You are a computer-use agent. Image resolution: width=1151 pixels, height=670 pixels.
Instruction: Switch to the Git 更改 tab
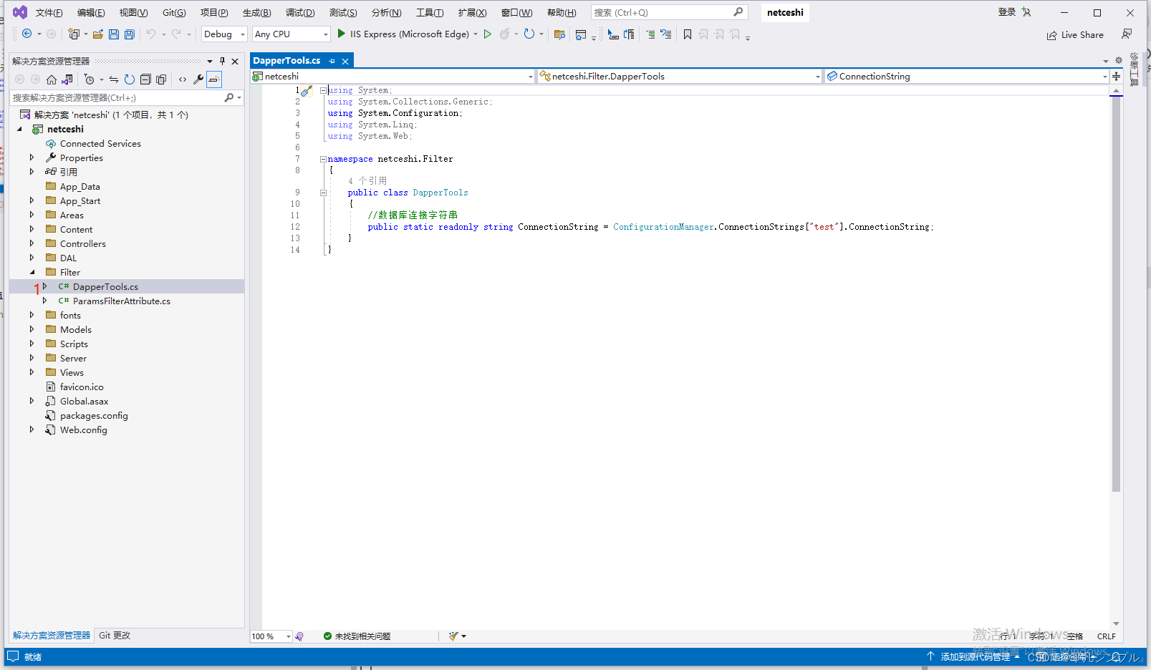pyautogui.click(x=114, y=635)
